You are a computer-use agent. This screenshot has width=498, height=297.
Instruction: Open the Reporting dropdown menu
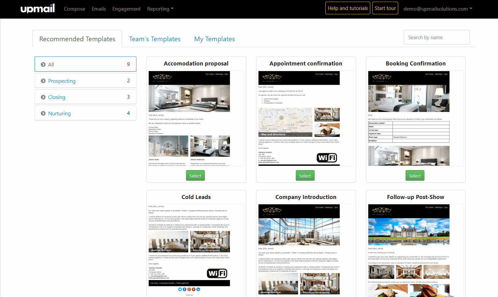(x=160, y=9)
